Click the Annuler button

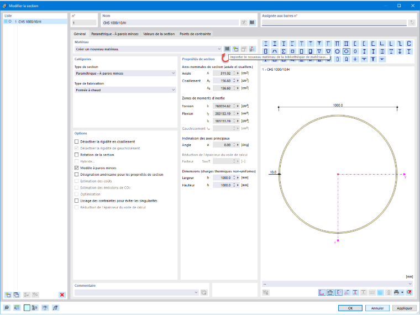pos(377,308)
